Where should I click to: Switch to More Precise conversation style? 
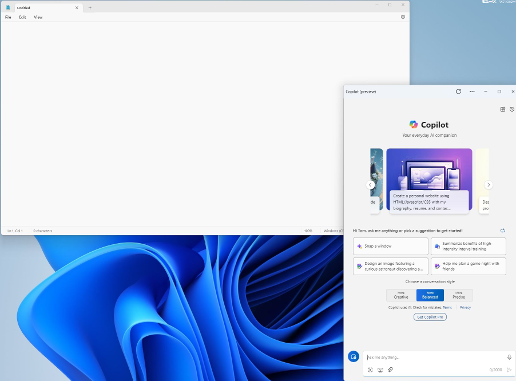click(459, 295)
